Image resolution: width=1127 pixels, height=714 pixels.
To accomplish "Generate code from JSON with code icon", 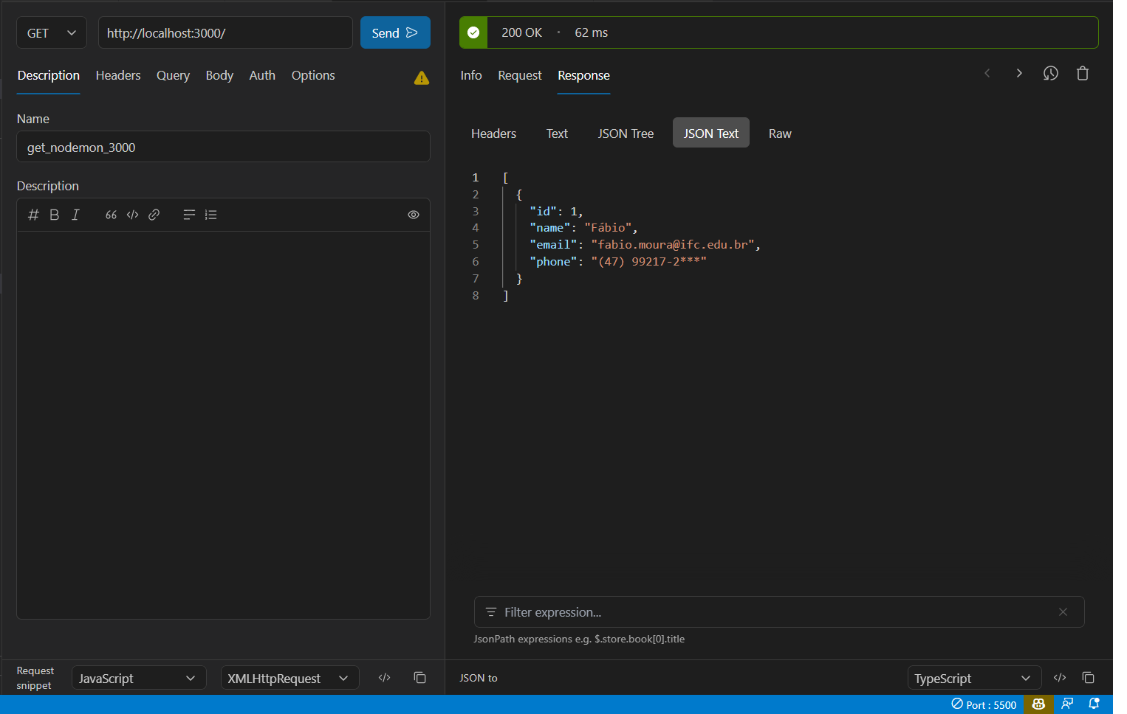I will [x=1060, y=677].
